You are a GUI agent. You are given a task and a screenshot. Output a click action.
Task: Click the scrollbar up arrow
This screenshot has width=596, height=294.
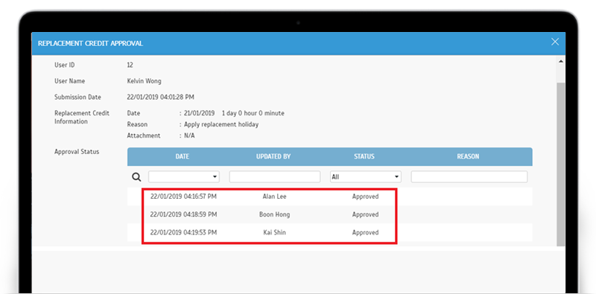coord(561,62)
